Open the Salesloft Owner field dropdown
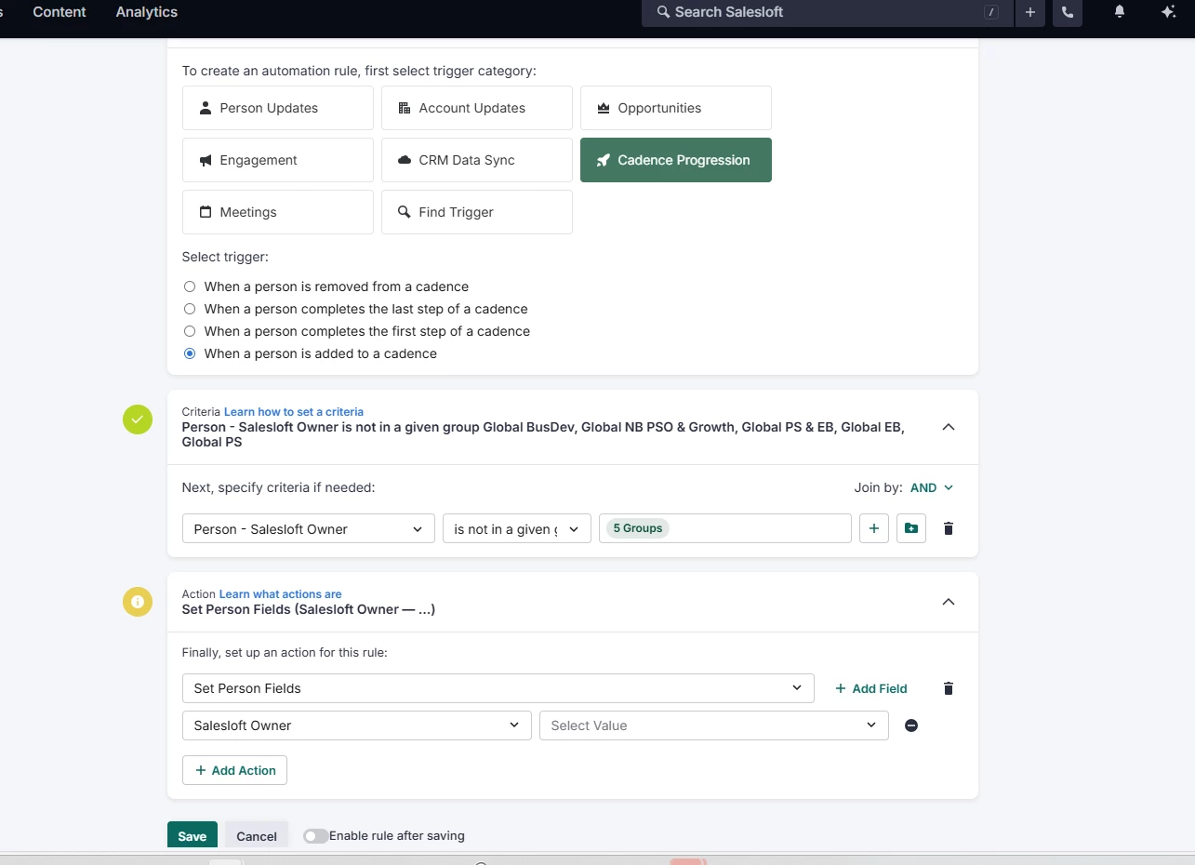The width and height of the screenshot is (1195, 865). pyautogui.click(x=357, y=725)
